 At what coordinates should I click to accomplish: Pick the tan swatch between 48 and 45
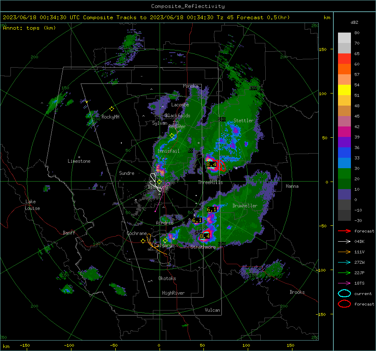pos(344,111)
